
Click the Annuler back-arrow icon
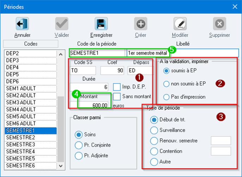coord(22,24)
